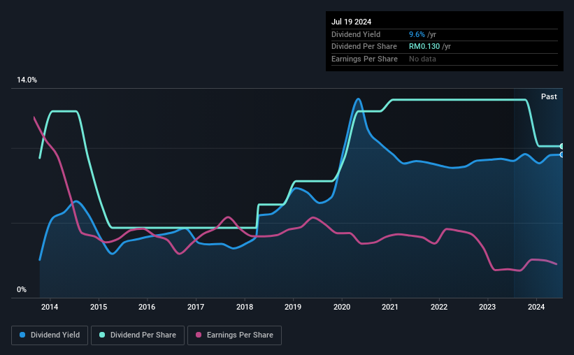
Task: Click the 2022 x-axis year label
Action: coord(439,307)
